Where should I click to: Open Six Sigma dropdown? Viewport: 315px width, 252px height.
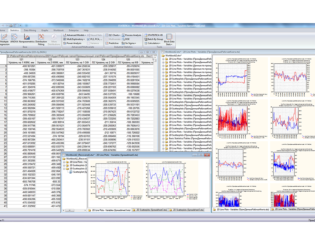[129, 43]
